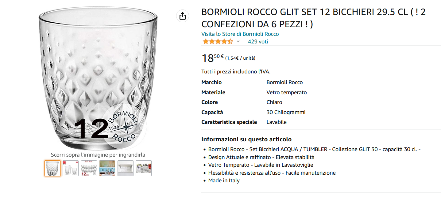Image resolution: width=441 pixels, height=197 pixels.
Task: Open the 429 voti reviews link
Action: click(x=258, y=42)
